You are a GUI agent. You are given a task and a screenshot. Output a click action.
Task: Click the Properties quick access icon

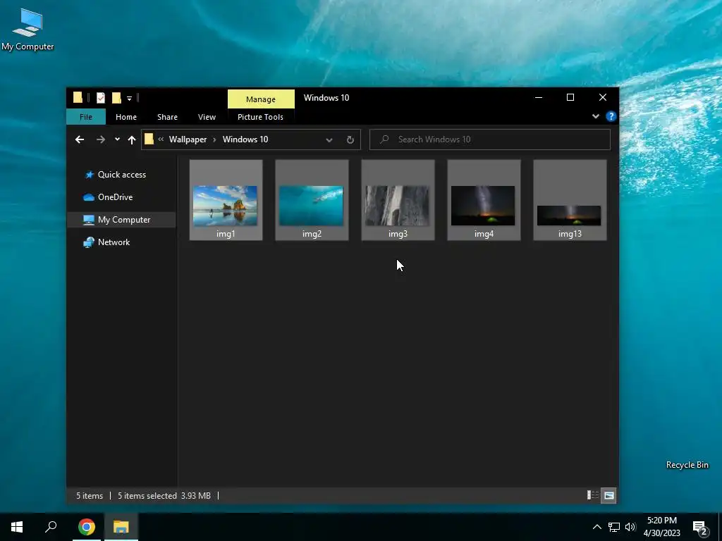[x=100, y=97]
